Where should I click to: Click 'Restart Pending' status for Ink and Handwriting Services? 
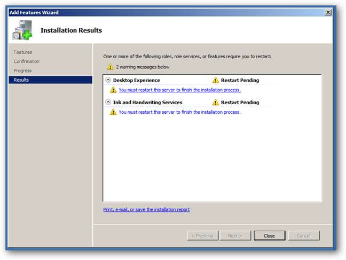tap(240, 103)
